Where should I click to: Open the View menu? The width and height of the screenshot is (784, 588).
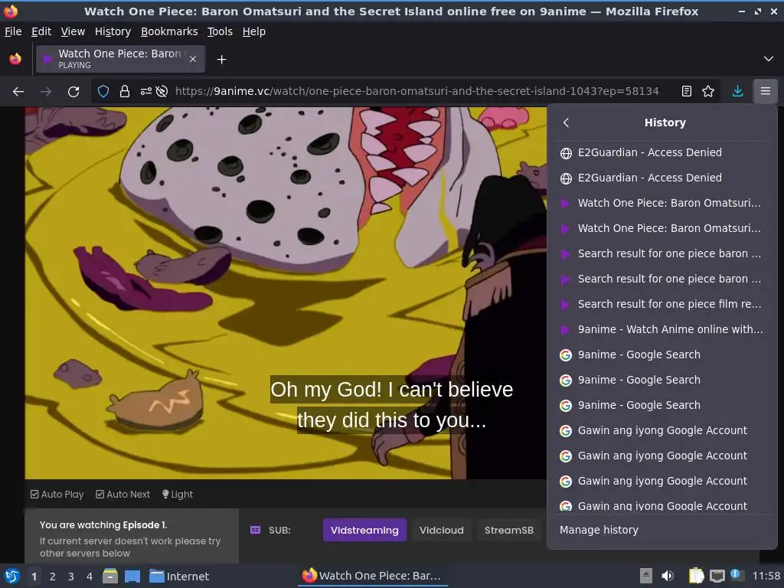(73, 31)
